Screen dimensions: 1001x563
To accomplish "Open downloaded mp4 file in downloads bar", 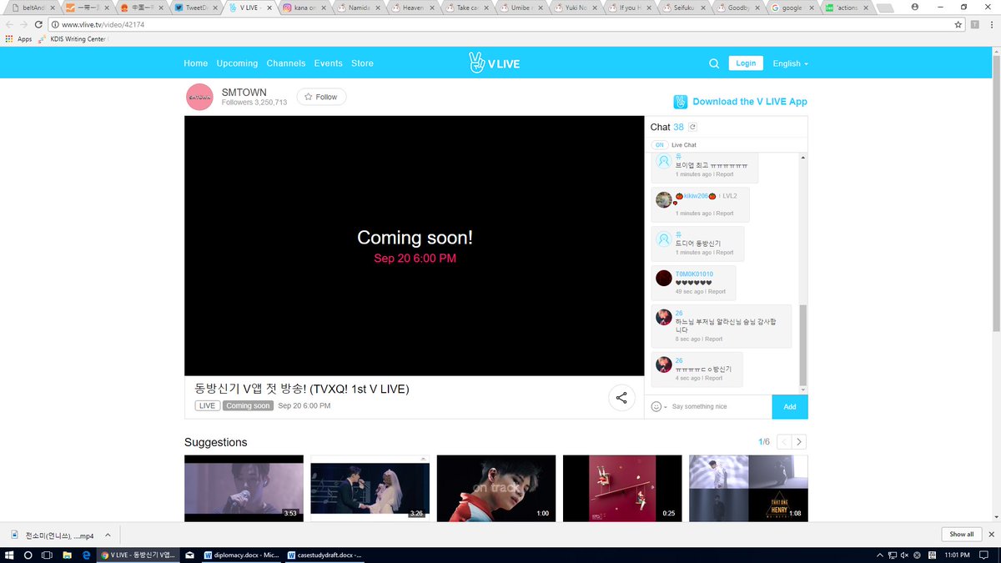I will (x=53, y=535).
